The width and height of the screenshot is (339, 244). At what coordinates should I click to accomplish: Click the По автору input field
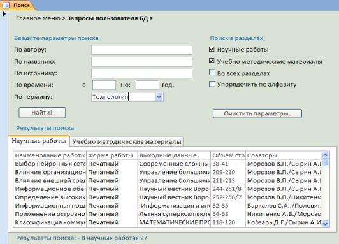pyautogui.click(x=141, y=50)
